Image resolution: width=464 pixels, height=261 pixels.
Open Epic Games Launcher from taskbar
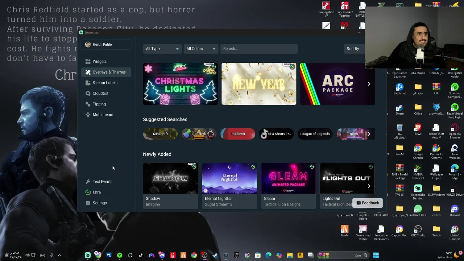(x=236, y=255)
